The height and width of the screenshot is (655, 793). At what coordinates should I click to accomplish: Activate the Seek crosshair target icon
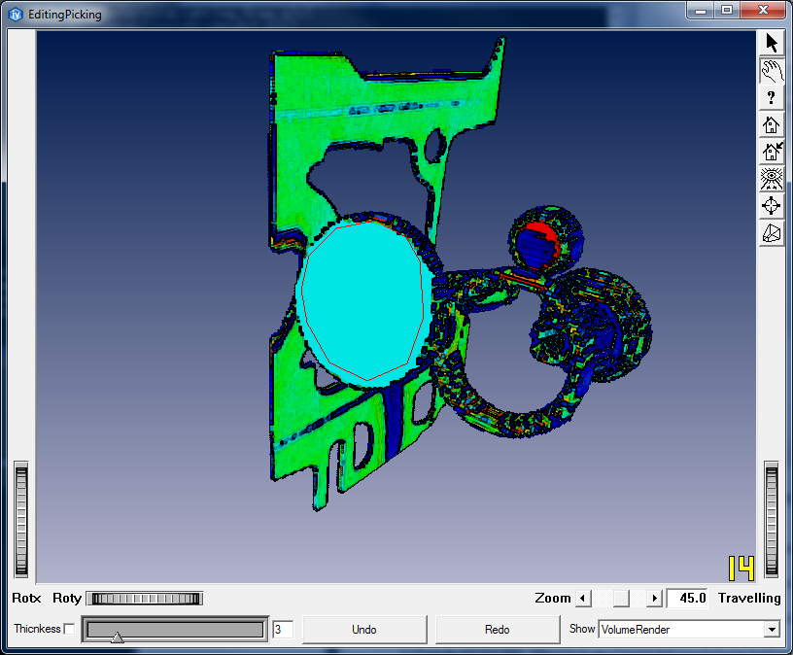point(772,206)
